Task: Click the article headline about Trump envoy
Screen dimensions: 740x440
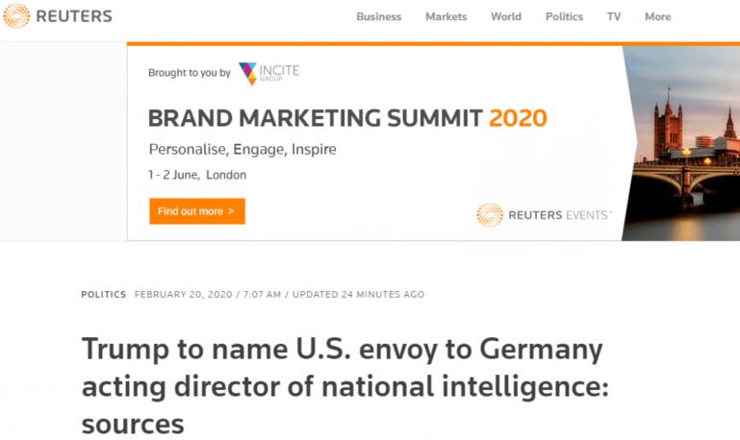Action: [345, 386]
